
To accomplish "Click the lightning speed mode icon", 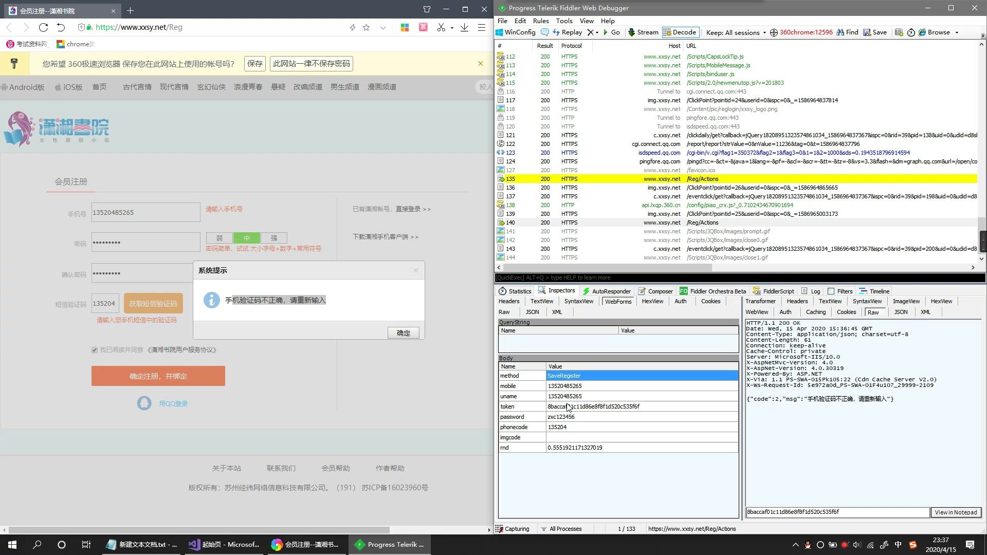I will pos(352,28).
